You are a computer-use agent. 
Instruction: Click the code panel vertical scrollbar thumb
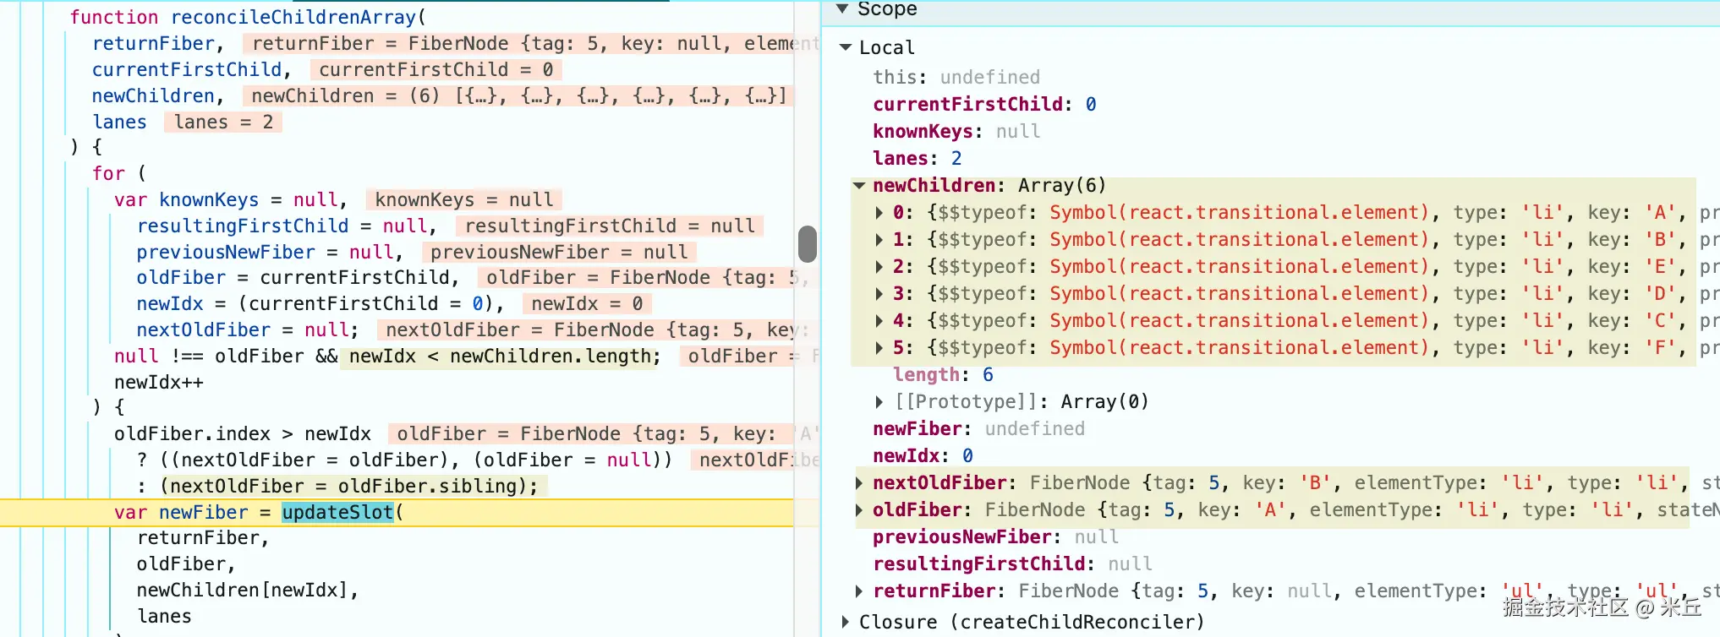pos(808,244)
